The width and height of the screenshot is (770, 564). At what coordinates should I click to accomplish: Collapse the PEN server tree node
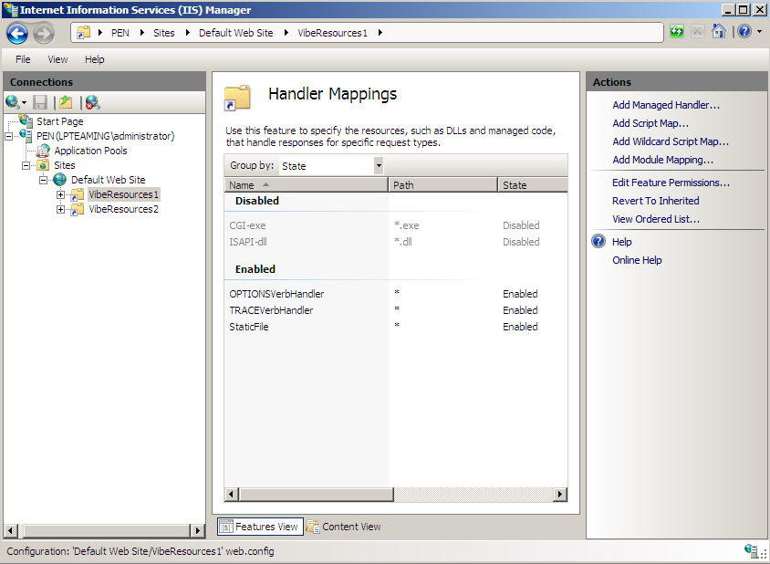(x=9, y=136)
